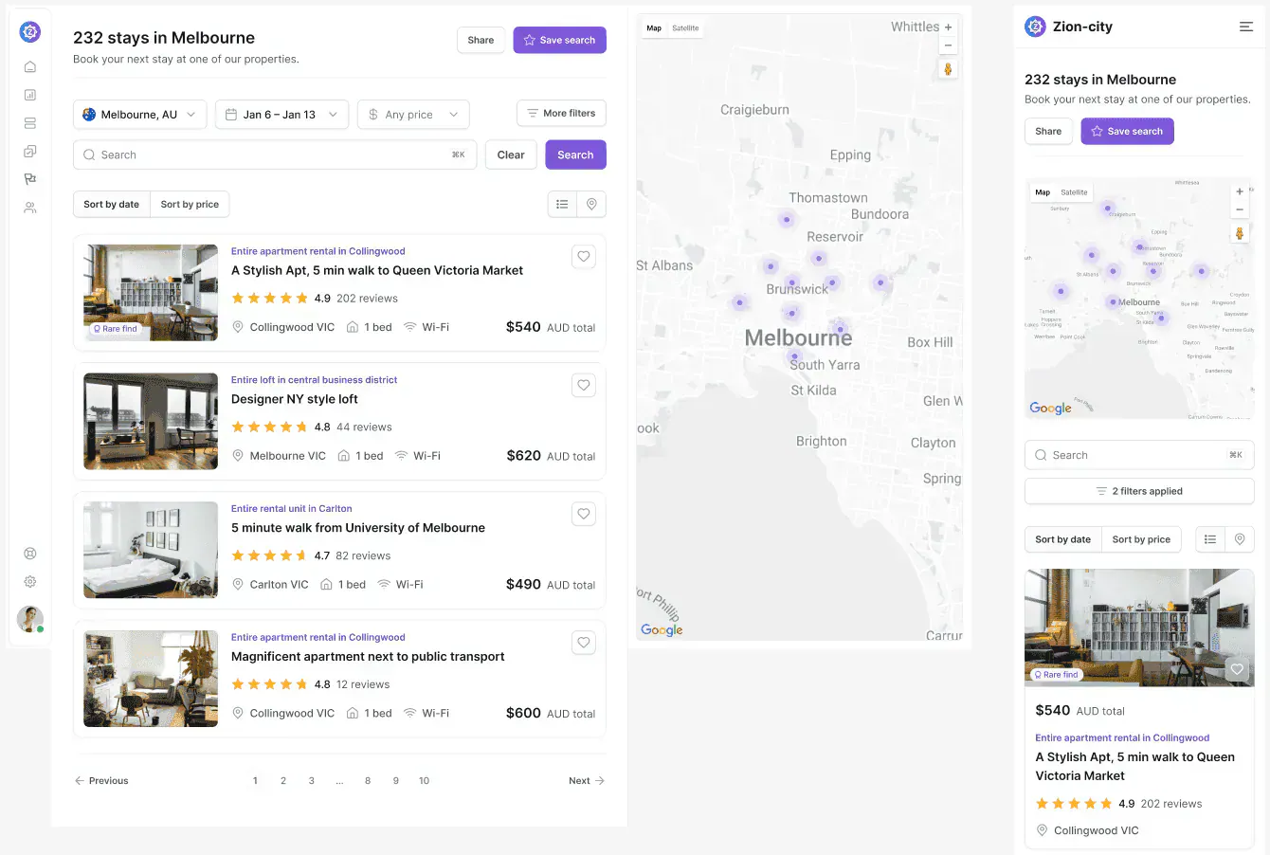1270x855 pixels.
Task: Open bar chart analytics sidebar icon
Action: [x=30, y=95]
